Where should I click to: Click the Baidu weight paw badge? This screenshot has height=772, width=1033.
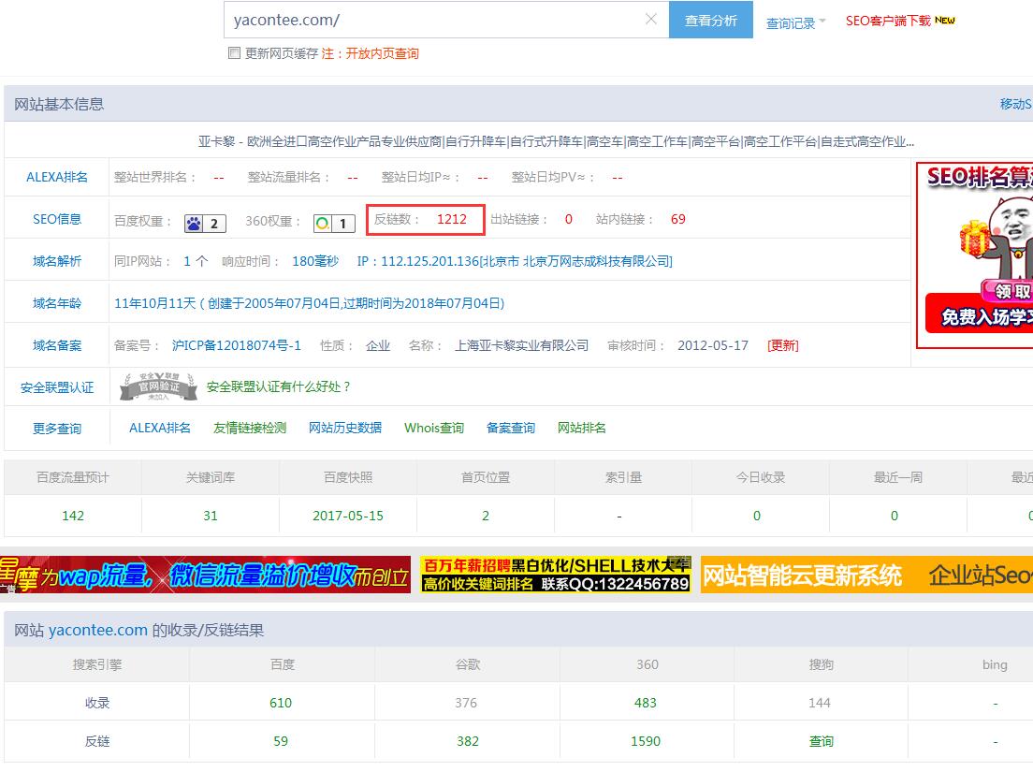click(x=205, y=223)
